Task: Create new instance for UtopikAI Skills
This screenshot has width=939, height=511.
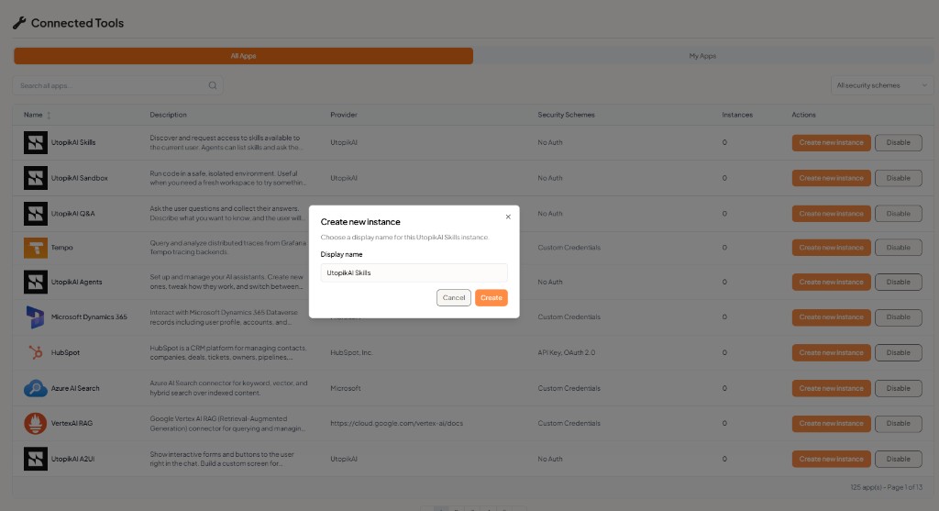Action: 831,142
